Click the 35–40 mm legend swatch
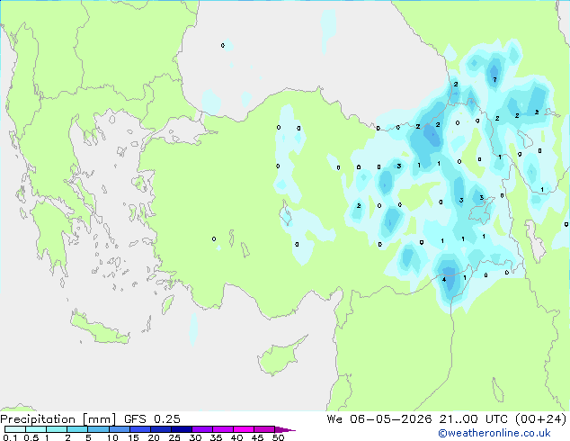 point(222,429)
